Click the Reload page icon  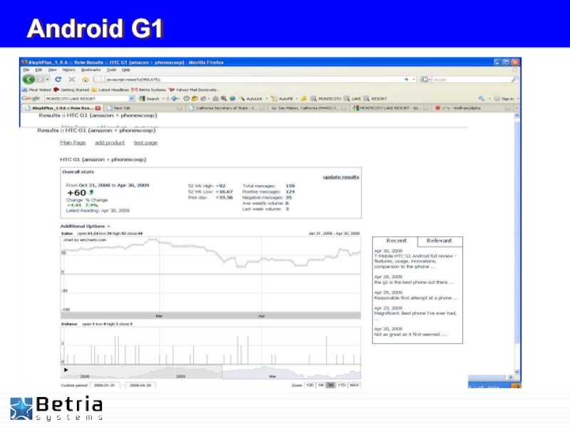[58, 79]
